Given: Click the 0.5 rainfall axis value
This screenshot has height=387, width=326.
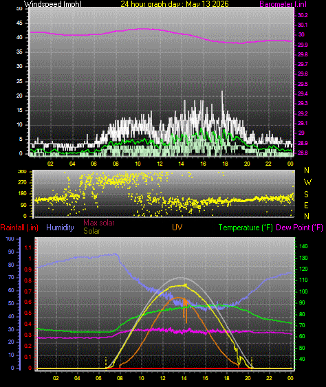Looking at the screenshot, I should (28, 313).
